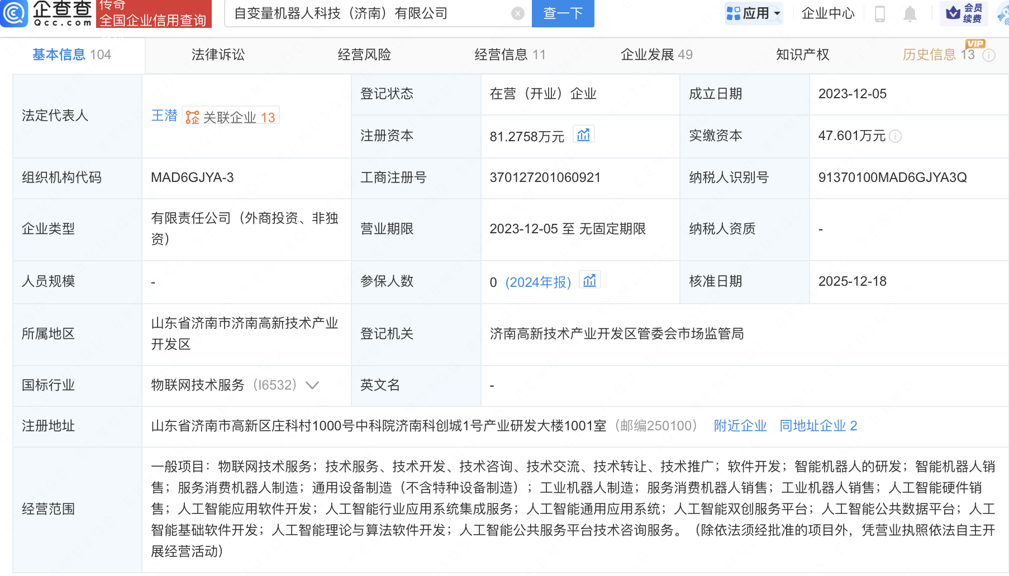Click the 关联企业 network graph icon
This screenshot has width=1009, height=576.
pyautogui.click(x=192, y=117)
